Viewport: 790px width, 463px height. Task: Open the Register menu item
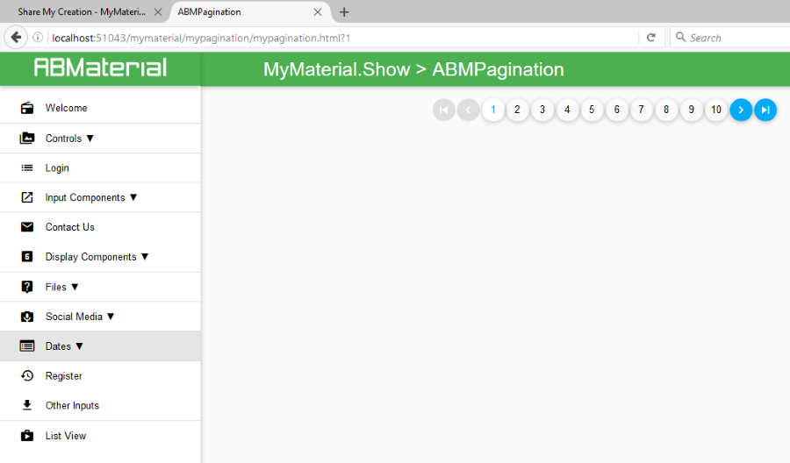click(100, 375)
